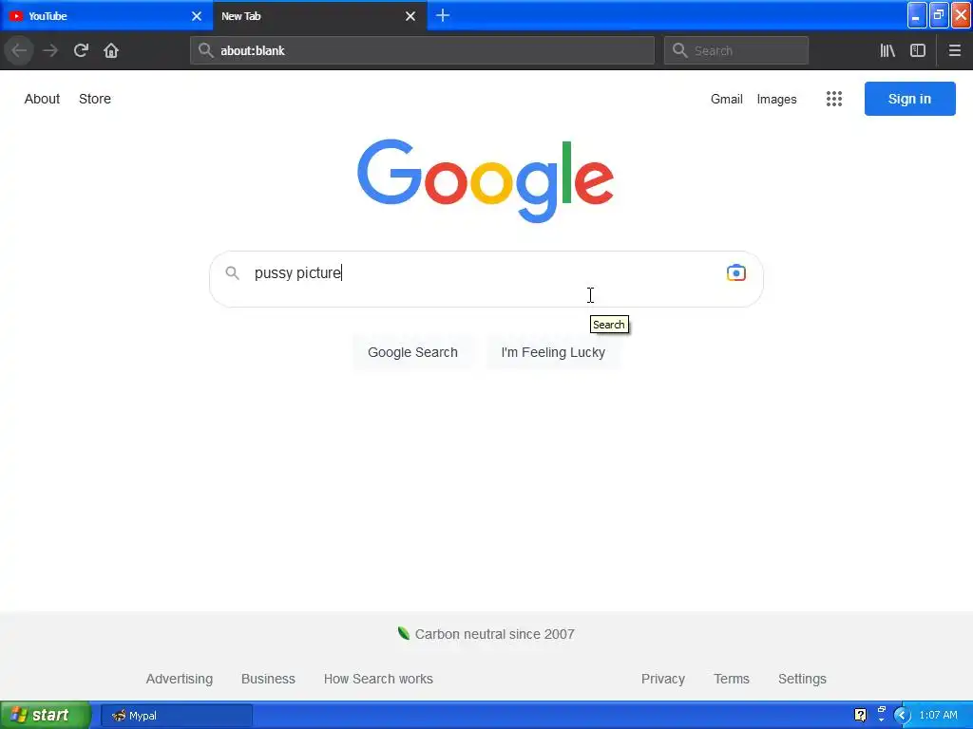Minimize the browser window
973x729 pixels.
917,15
